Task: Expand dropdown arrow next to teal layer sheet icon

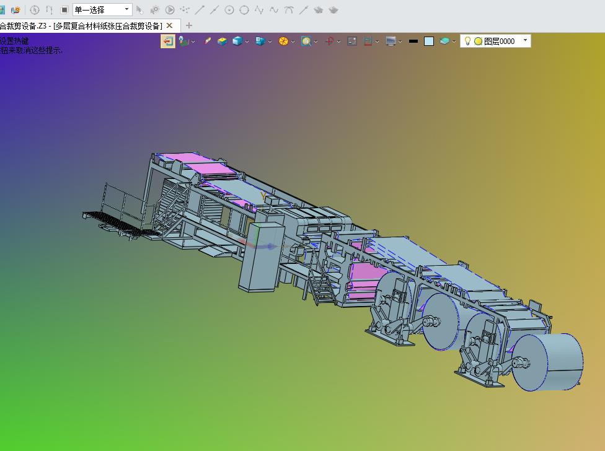Action: pyautogui.click(x=454, y=42)
